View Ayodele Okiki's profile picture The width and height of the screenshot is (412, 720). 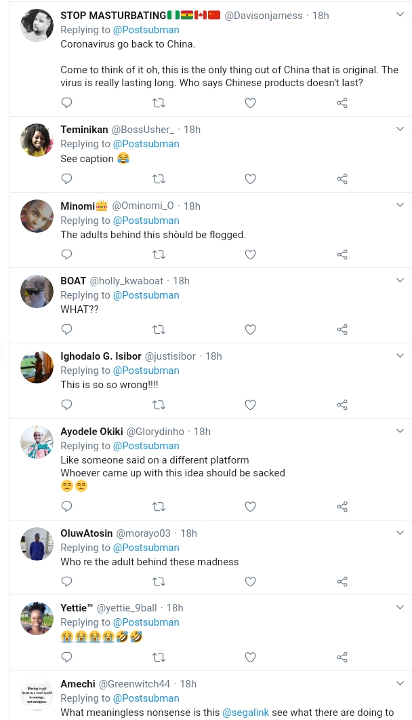click(x=37, y=442)
